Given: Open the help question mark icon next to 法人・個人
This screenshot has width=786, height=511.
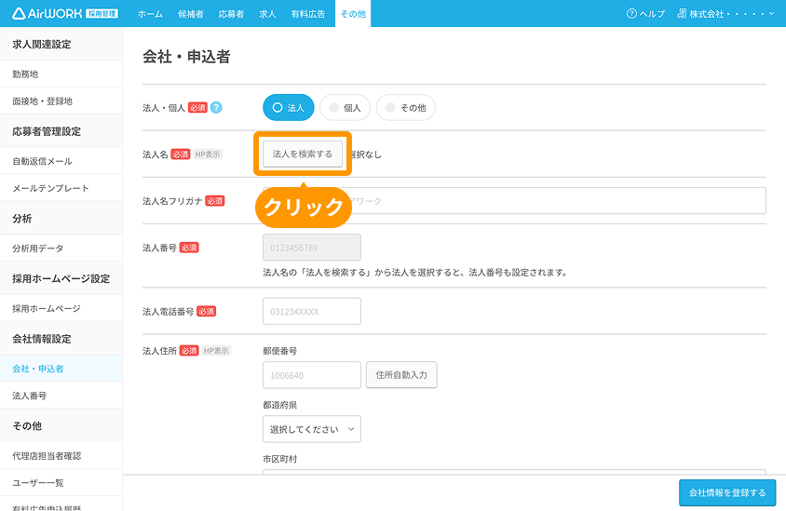Looking at the screenshot, I should pos(216,108).
